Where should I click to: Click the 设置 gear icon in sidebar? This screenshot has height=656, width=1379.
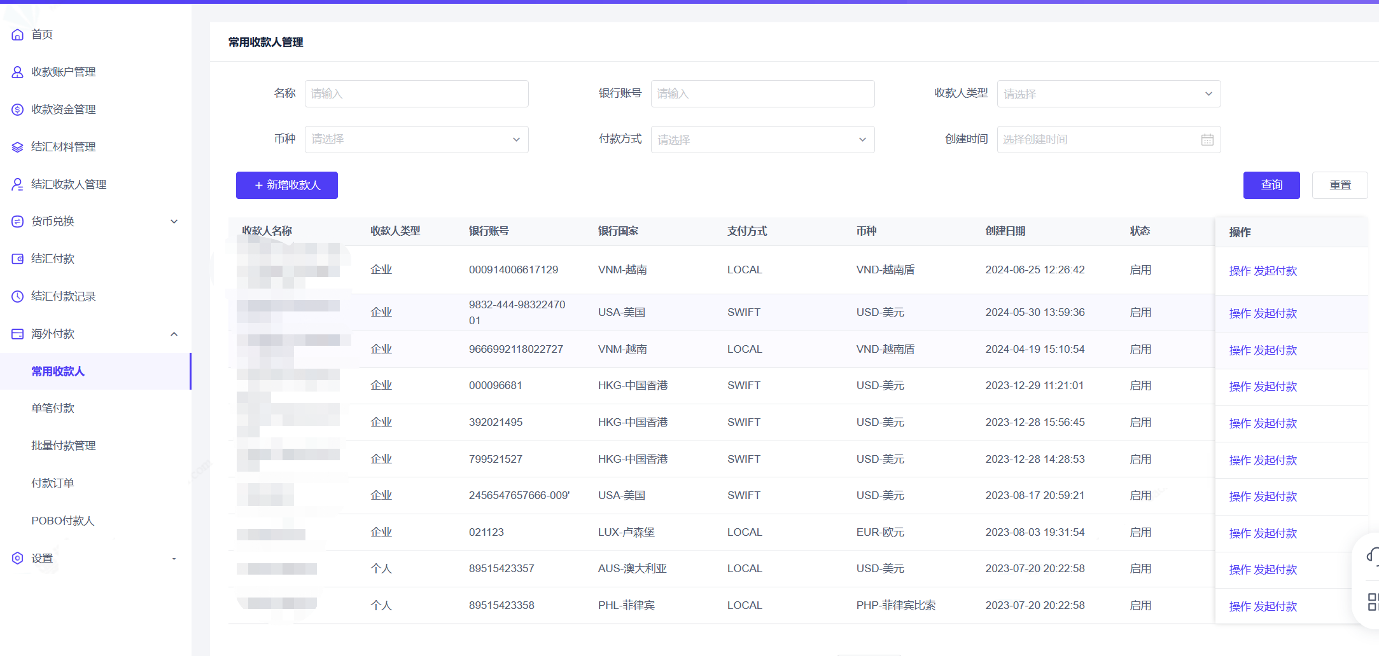[x=18, y=558]
